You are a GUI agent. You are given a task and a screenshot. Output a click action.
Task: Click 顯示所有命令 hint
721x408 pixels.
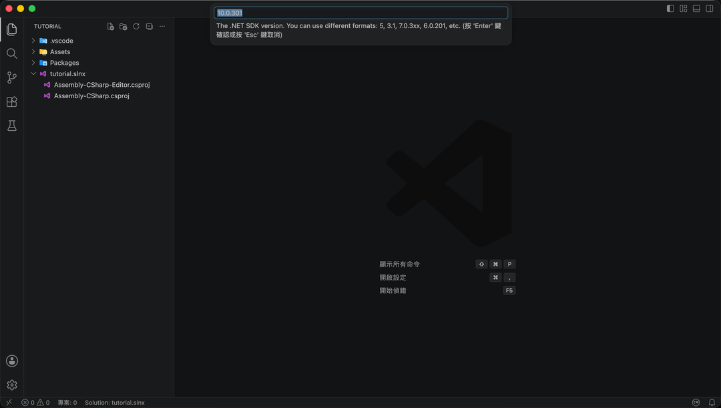click(400, 264)
